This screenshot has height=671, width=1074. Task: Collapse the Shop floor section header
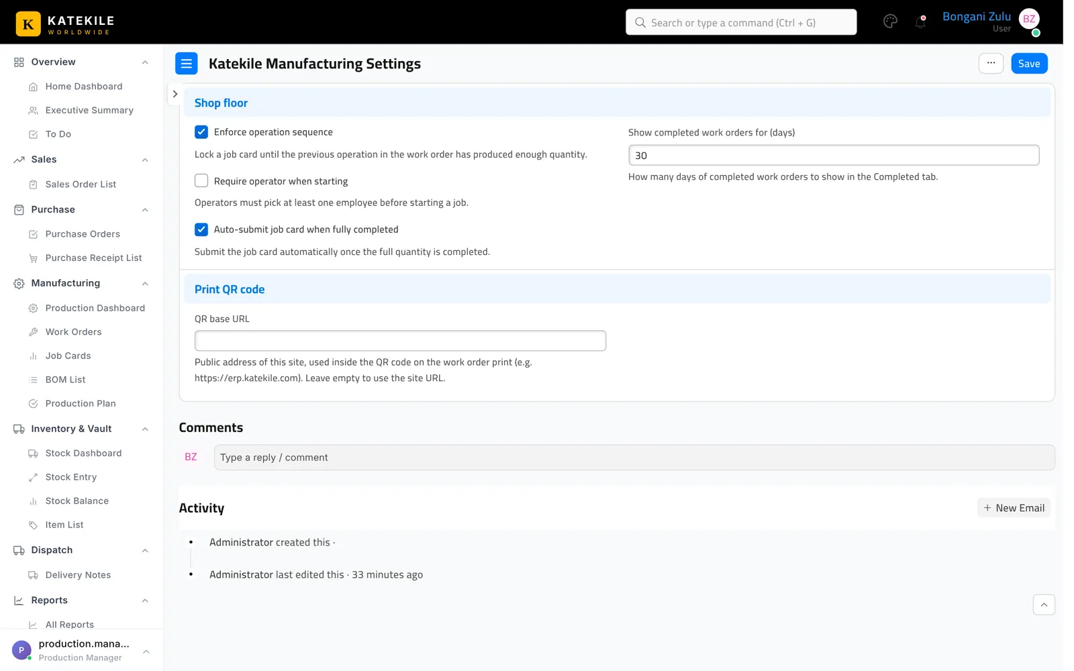pos(617,103)
